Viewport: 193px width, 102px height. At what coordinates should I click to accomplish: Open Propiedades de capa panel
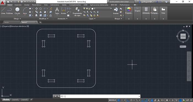tap(77, 12)
